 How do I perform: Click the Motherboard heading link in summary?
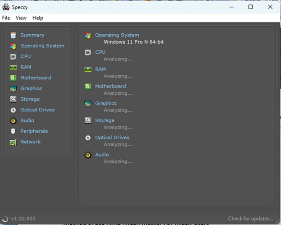pyautogui.click(x=110, y=86)
